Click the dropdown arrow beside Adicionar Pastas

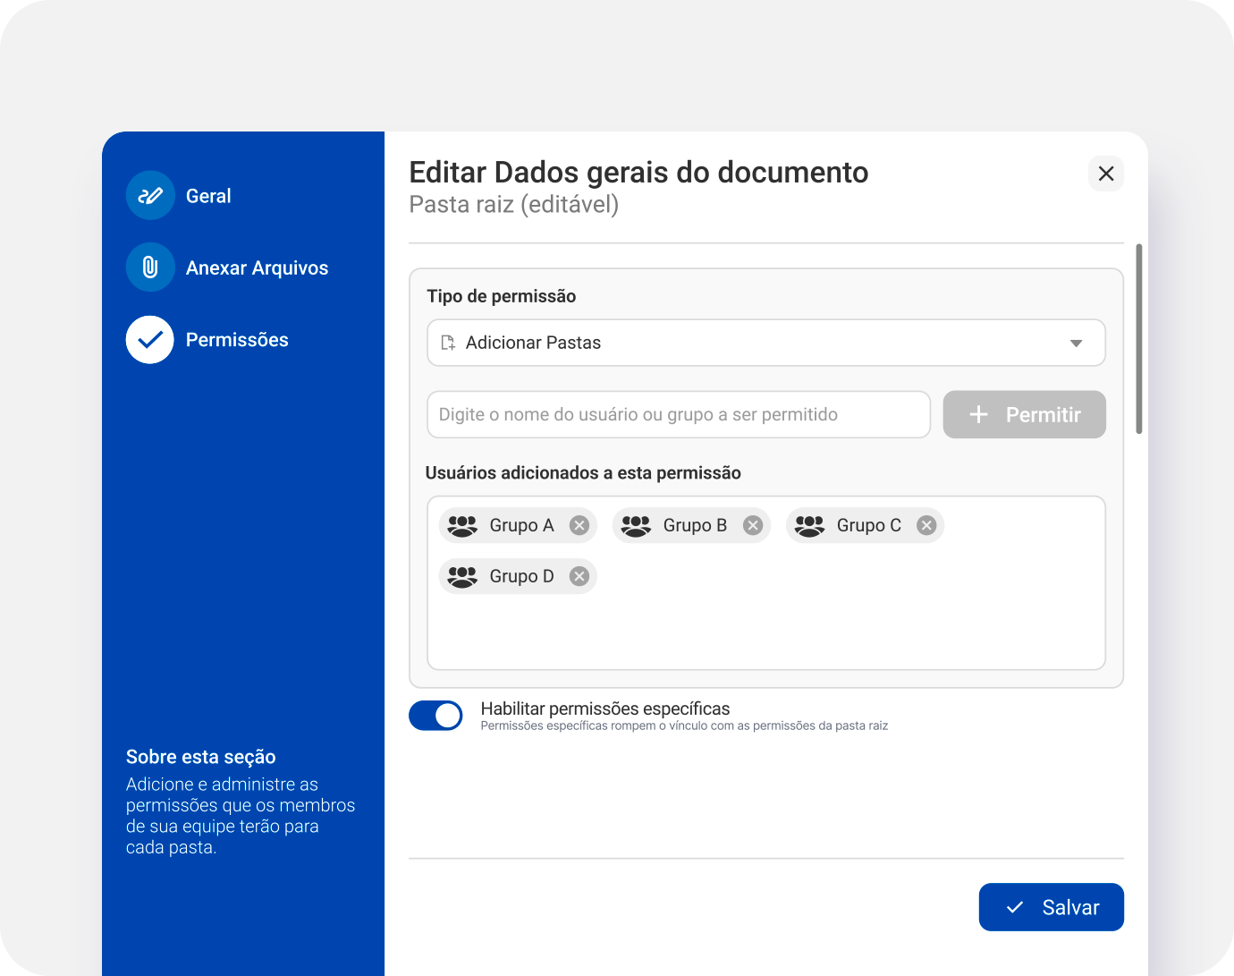[1076, 344]
